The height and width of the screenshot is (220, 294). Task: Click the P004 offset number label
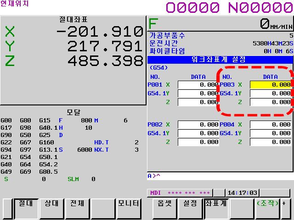coord(227,125)
